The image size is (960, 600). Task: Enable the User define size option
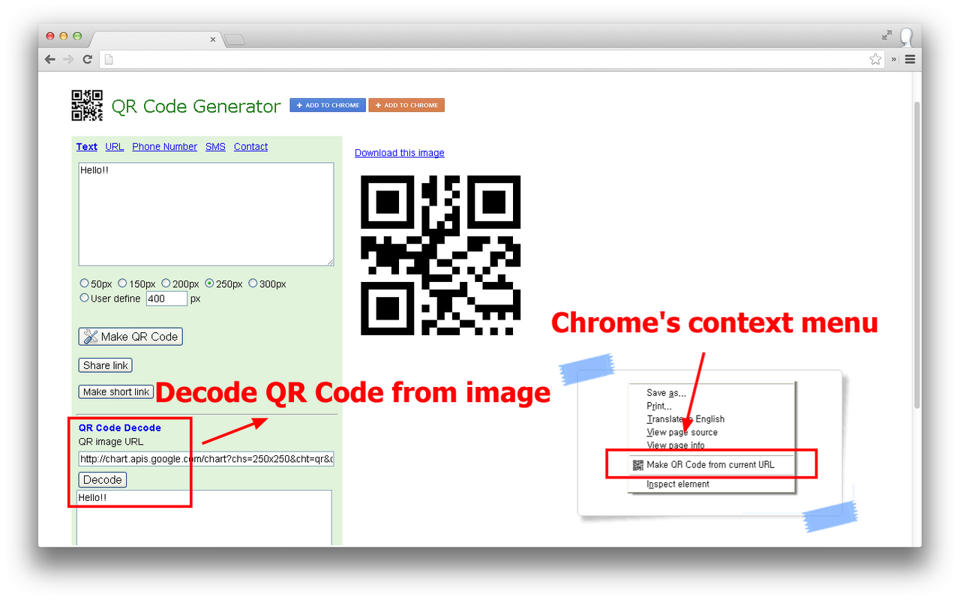tap(84, 297)
